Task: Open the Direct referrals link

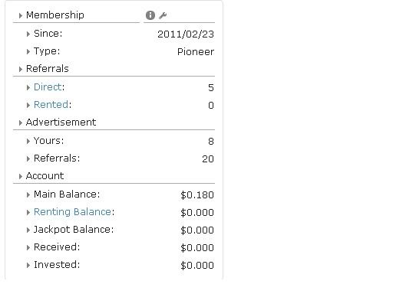Action: 48,87
